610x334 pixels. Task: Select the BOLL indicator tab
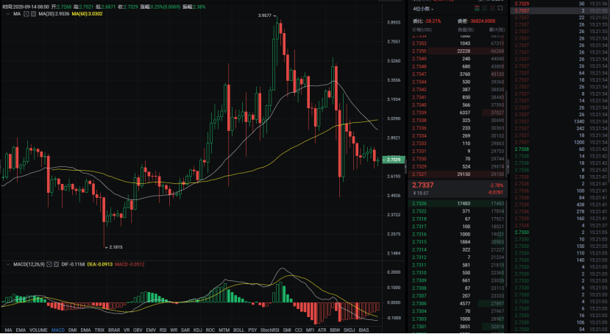(x=239, y=330)
